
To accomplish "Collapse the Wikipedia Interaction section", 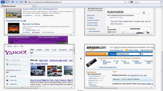I will click(x=87, y=29).
